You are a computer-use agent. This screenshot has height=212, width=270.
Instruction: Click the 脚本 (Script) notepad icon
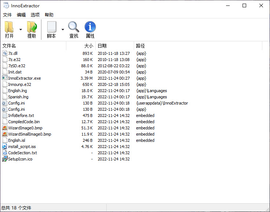coord(52,27)
